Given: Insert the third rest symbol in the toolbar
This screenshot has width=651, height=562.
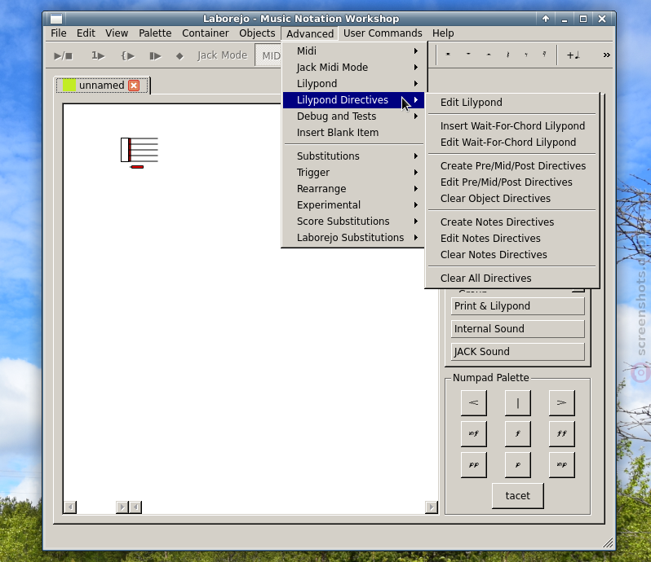Looking at the screenshot, I should click(x=489, y=55).
